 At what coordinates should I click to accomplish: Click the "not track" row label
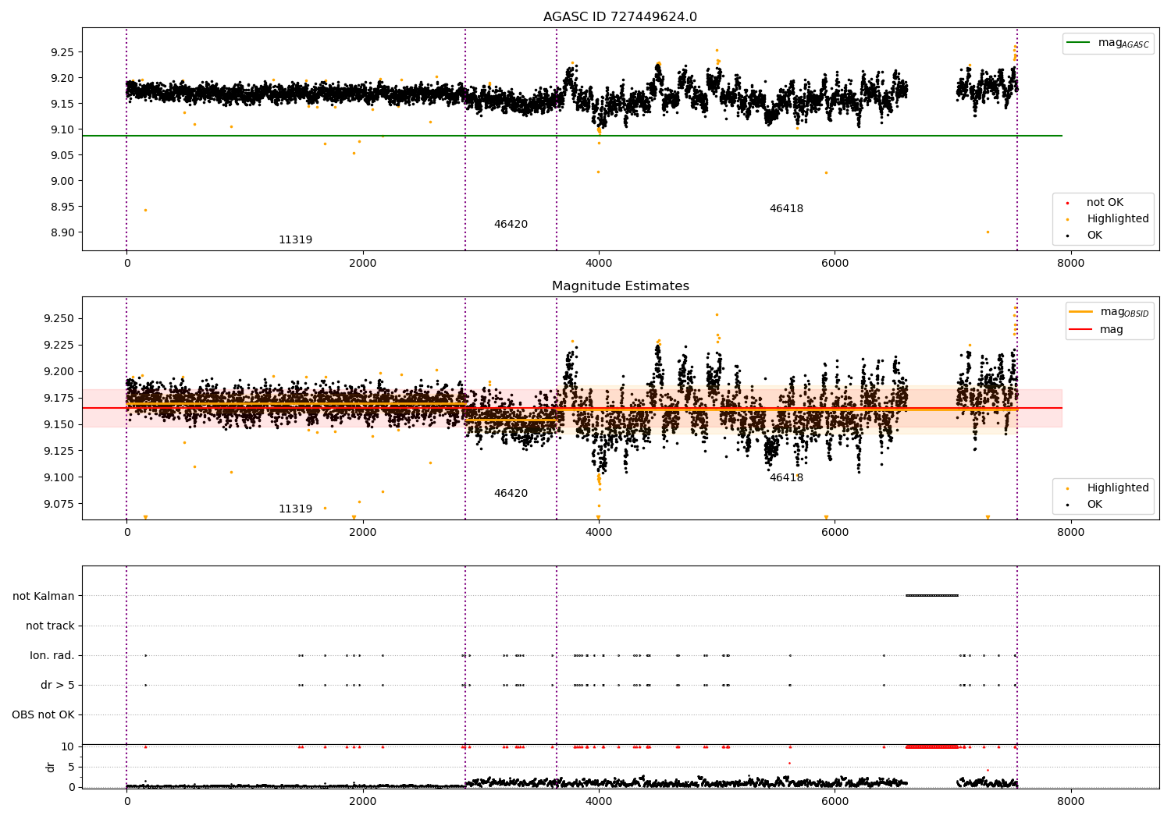point(50,626)
